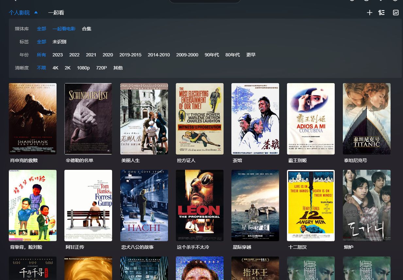Choose the 2009-2000 year range
The width and height of the screenshot is (403, 280).
tap(187, 55)
